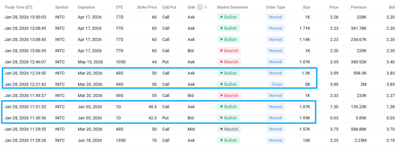Click the Bearish badge on the May 15 Put row
This screenshot has height=146, width=400.
pos(229,62)
